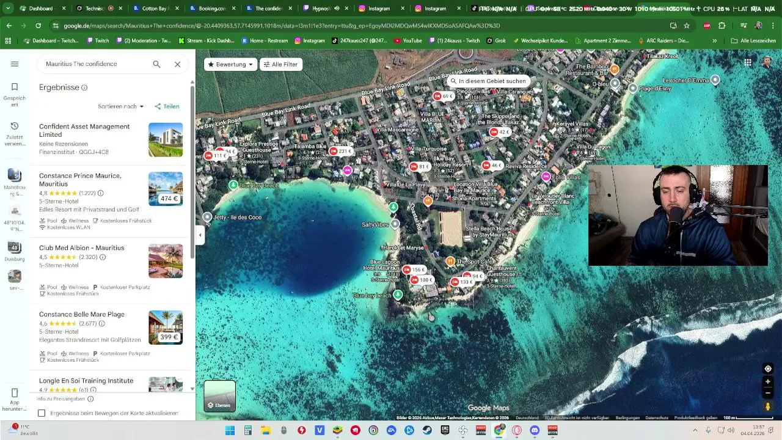Click the Constance Belle Mare 399 € thumbnail
The width and height of the screenshot is (782, 440).
tap(166, 328)
